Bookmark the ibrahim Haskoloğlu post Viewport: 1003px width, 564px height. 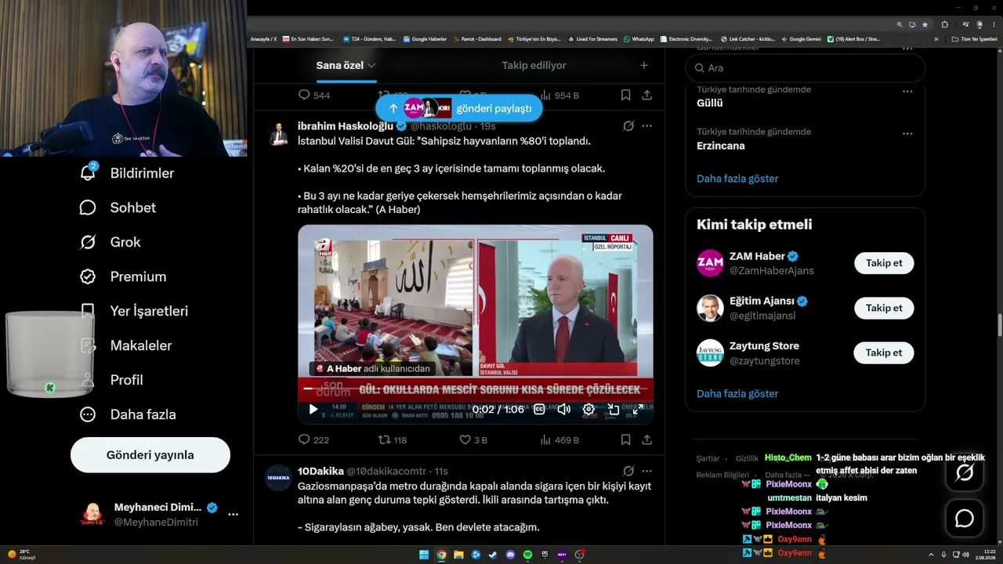coord(625,440)
